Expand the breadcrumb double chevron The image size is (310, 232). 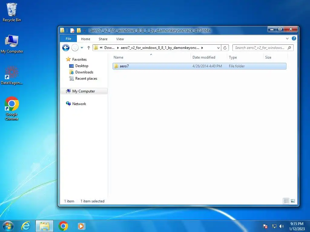[101, 48]
